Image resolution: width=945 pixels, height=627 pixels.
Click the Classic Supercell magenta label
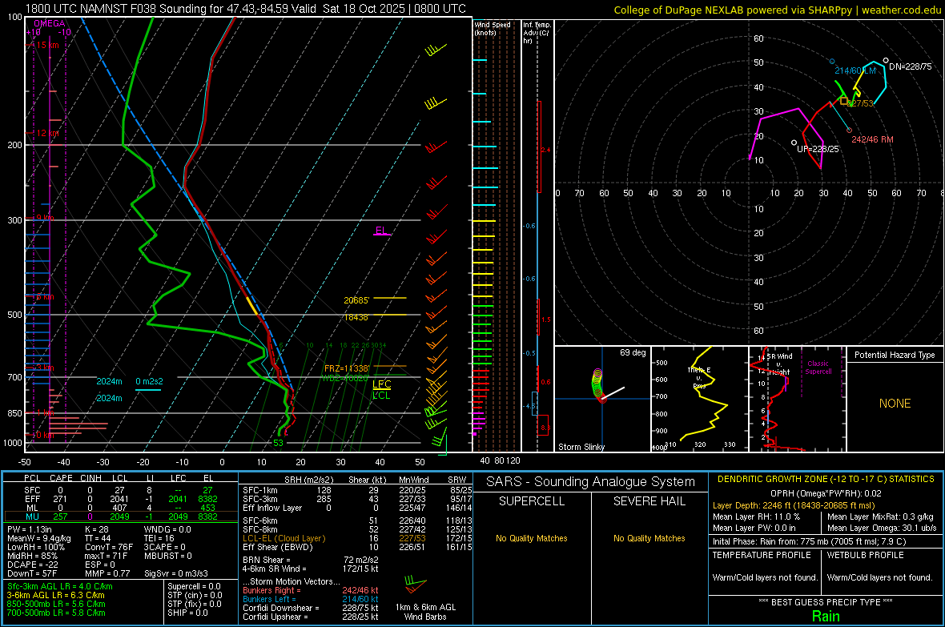[818, 368]
